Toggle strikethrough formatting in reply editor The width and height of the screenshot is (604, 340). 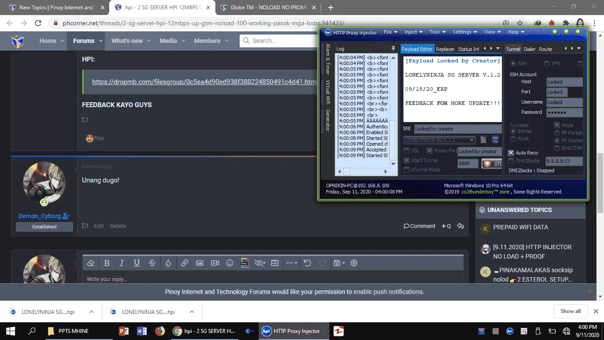pos(152,263)
